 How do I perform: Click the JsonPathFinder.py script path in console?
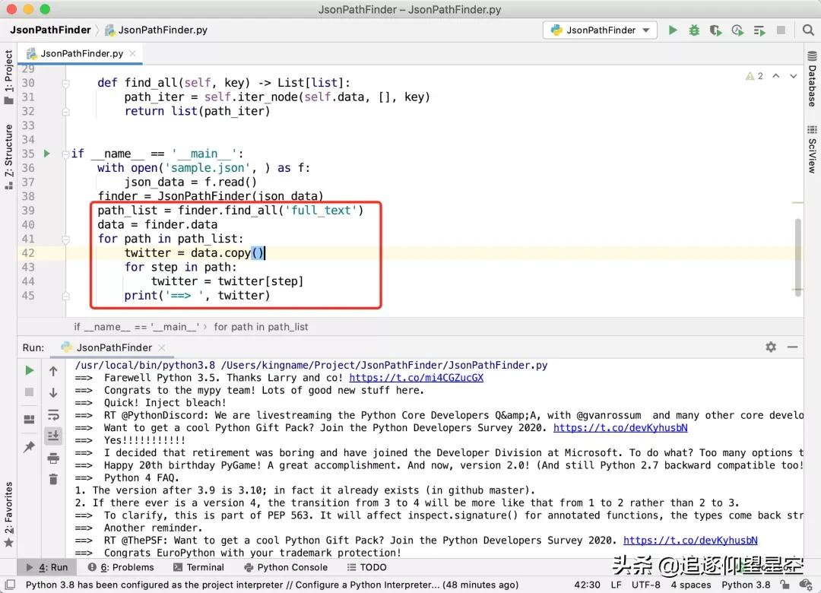[385, 365]
